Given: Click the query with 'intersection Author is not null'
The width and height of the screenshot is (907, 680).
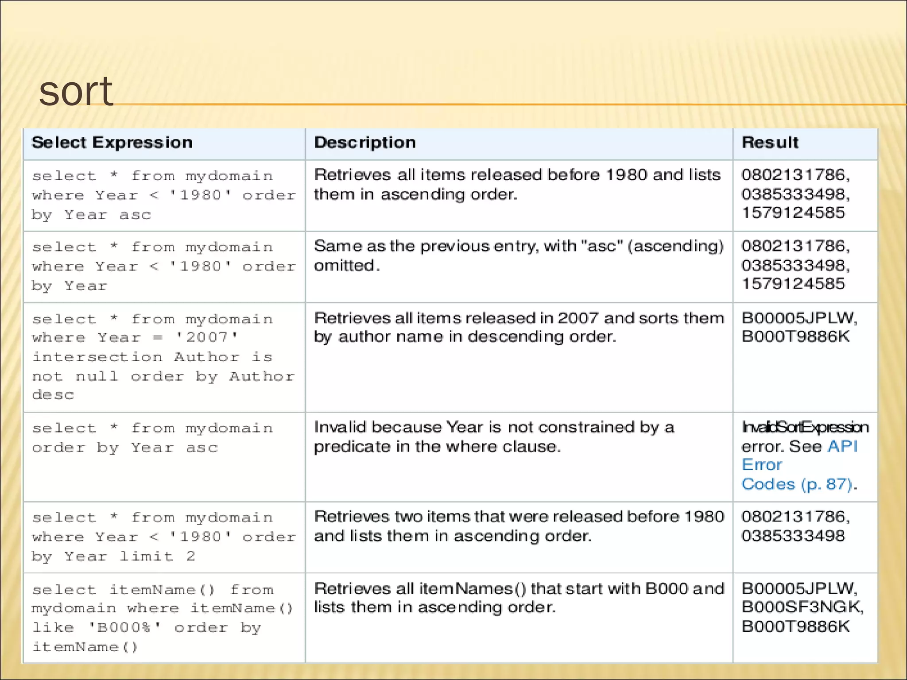Looking at the screenshot, I should pyautogui.click(x=163, y=357).
